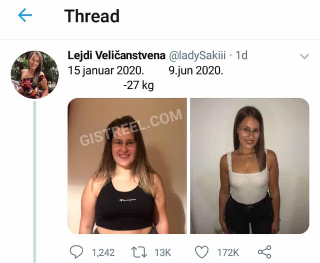Go back using the blue arrow

click(25, 15)
